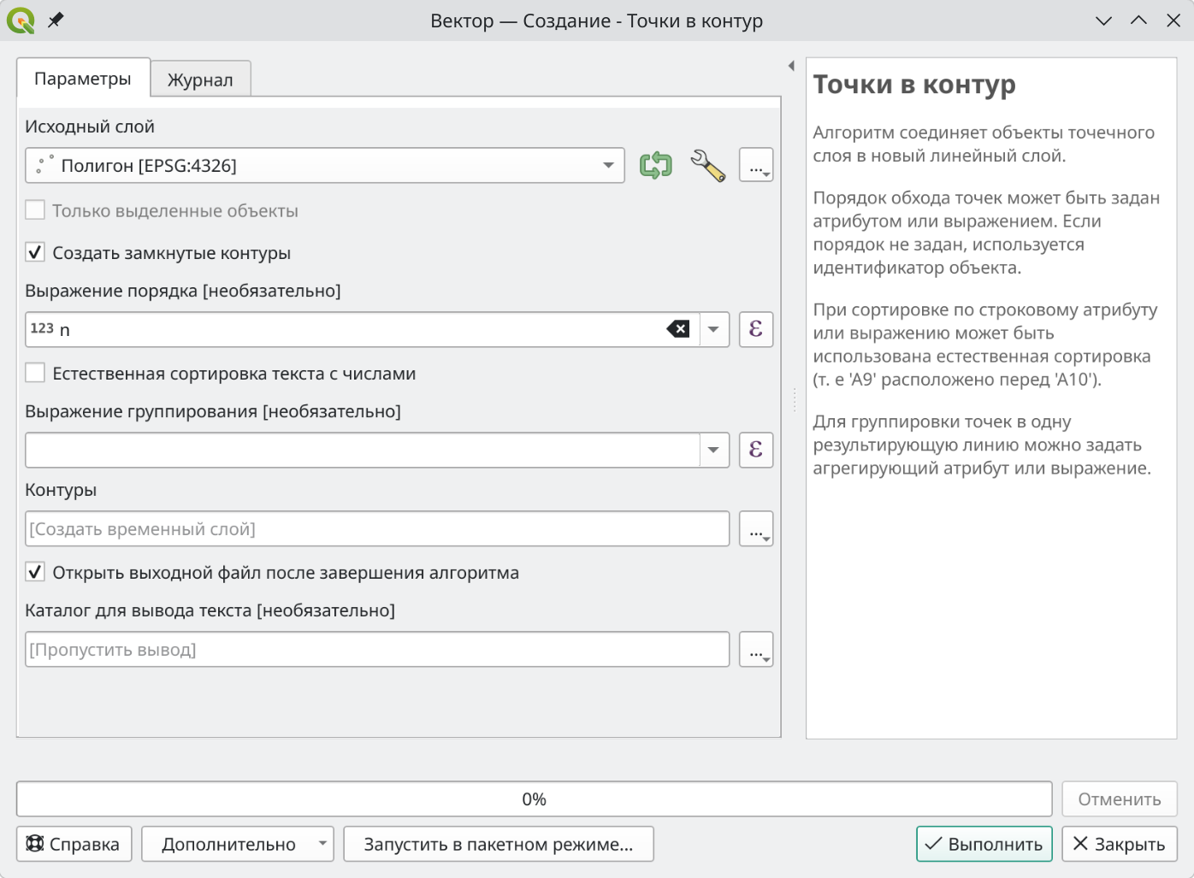Expand the Исходный слой layer dropdown

pos(608,166)
